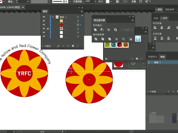Click stroke weight stepper arrows
The height and width of the screenshot is (133, 178).
click(17, 1)
